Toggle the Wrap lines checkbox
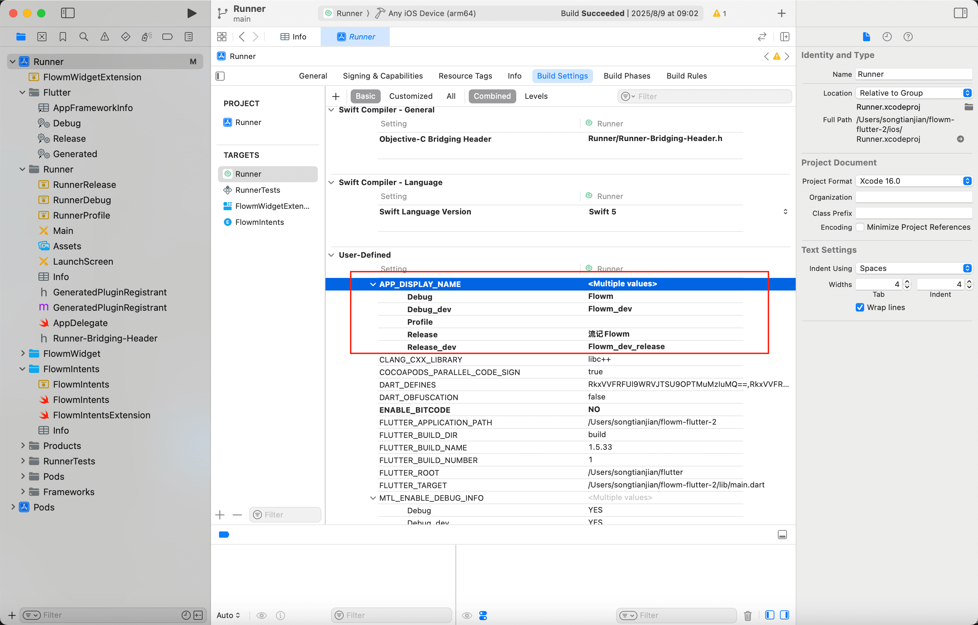 point(859,307)
